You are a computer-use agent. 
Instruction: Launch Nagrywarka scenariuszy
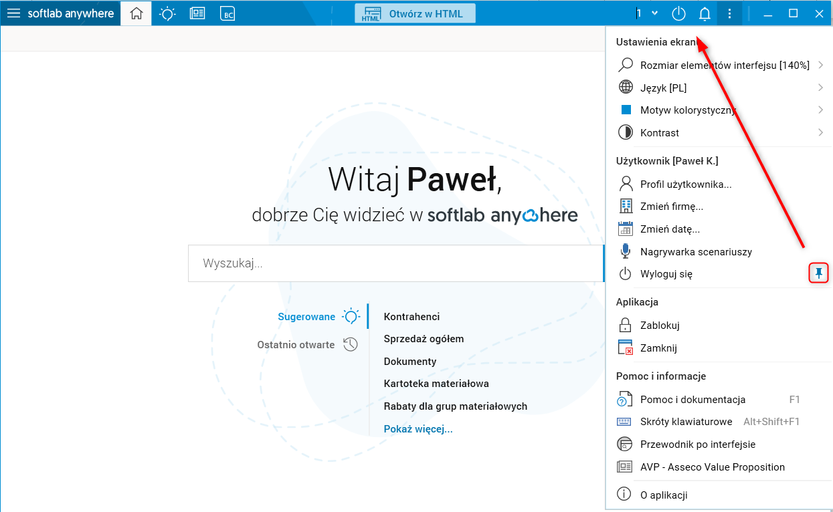(696, 252)
